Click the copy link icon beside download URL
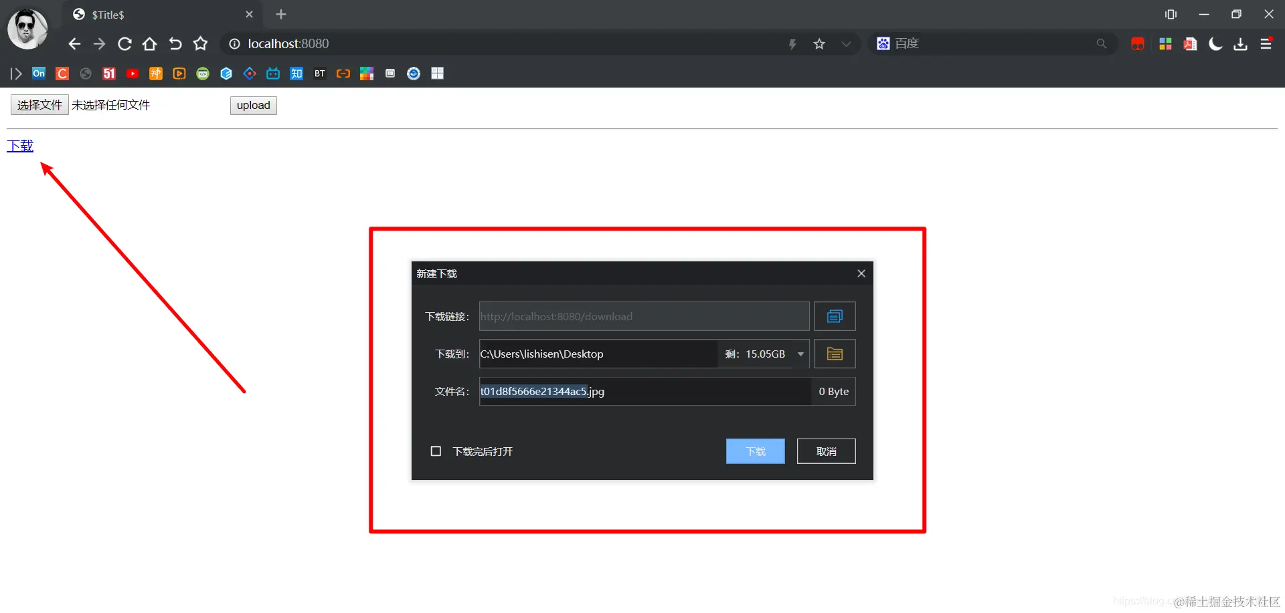 coord(835,316)
